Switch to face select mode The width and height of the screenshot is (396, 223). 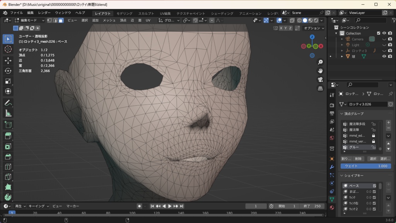(x=61, y=20)
